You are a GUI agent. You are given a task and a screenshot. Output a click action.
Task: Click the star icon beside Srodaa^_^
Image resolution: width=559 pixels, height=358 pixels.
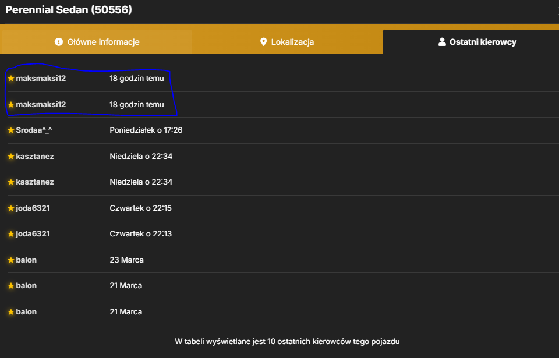coord(11,130)
